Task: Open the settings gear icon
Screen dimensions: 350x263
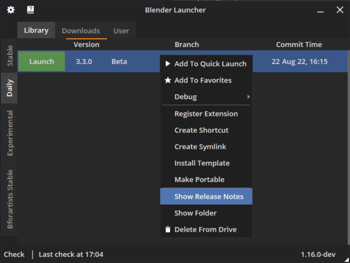Action: click(x=10, y=10)
